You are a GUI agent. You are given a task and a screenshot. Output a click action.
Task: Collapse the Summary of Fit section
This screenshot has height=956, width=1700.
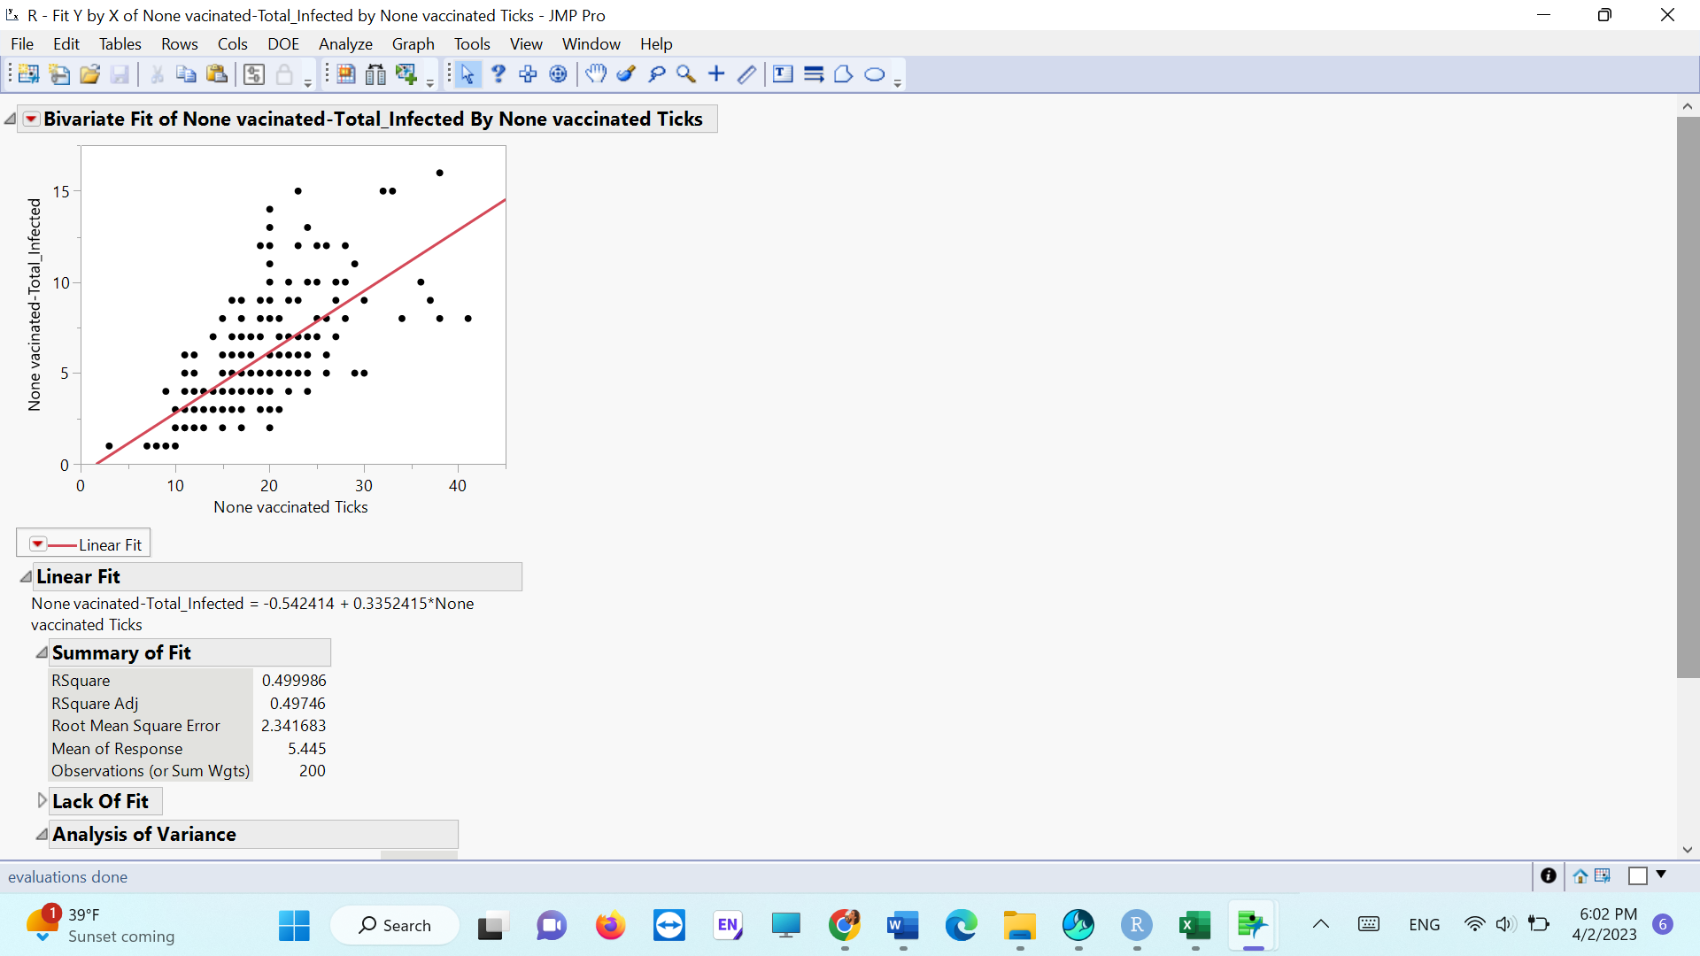(x=41, y=651)
